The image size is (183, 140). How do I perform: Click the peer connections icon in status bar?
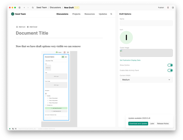tap(13, 128)
